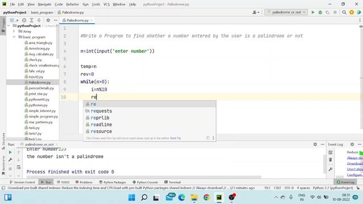Open Project panel settings gear
Viewport: 363px width, 204px height.
(x=48, y=20)
